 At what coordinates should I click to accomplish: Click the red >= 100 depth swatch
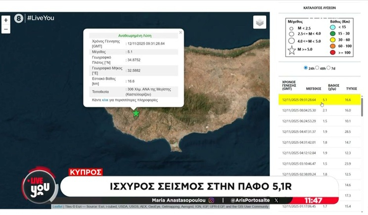pos(331,51)
